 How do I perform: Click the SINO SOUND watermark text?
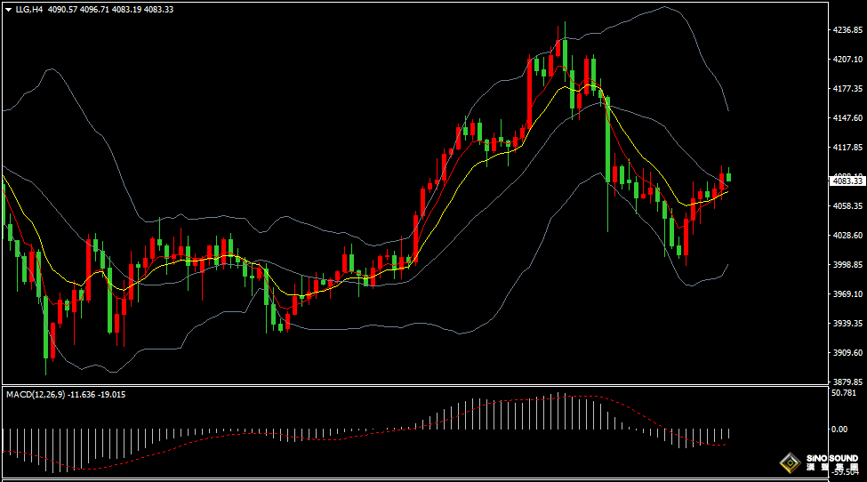click(832, 462)
